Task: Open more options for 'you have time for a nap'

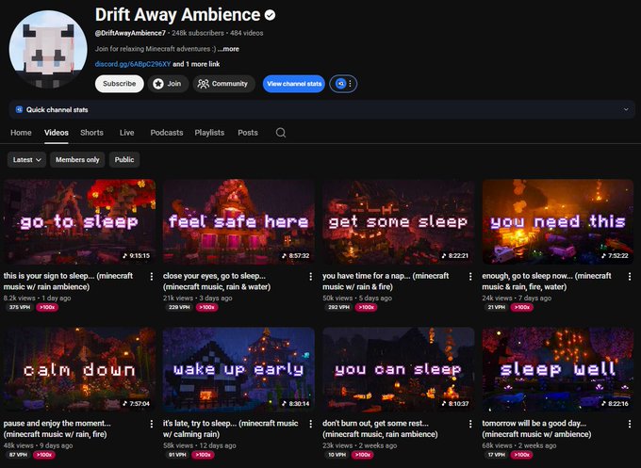Action: pos(470,277)
